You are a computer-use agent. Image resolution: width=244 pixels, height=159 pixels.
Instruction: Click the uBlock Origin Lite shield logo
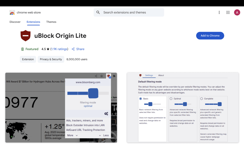[25, 36]
